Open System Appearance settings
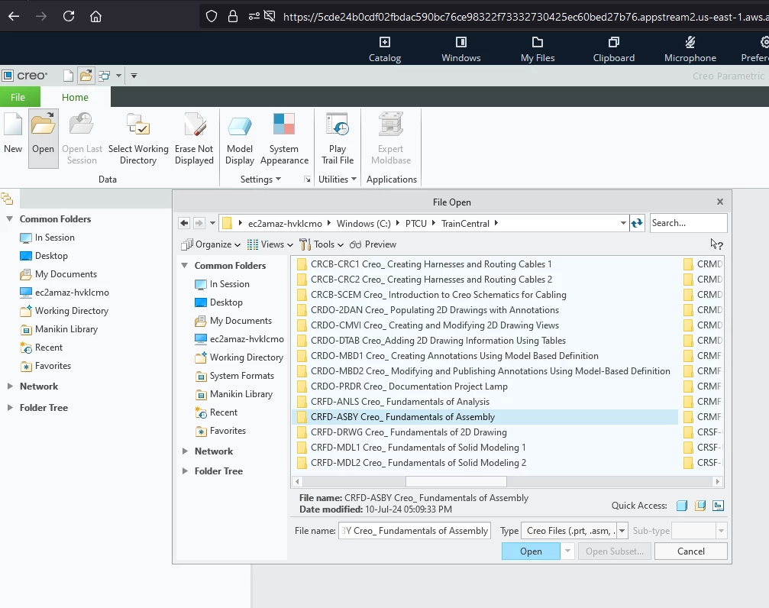Screen dimensions: 769x608 coord(284,139)
